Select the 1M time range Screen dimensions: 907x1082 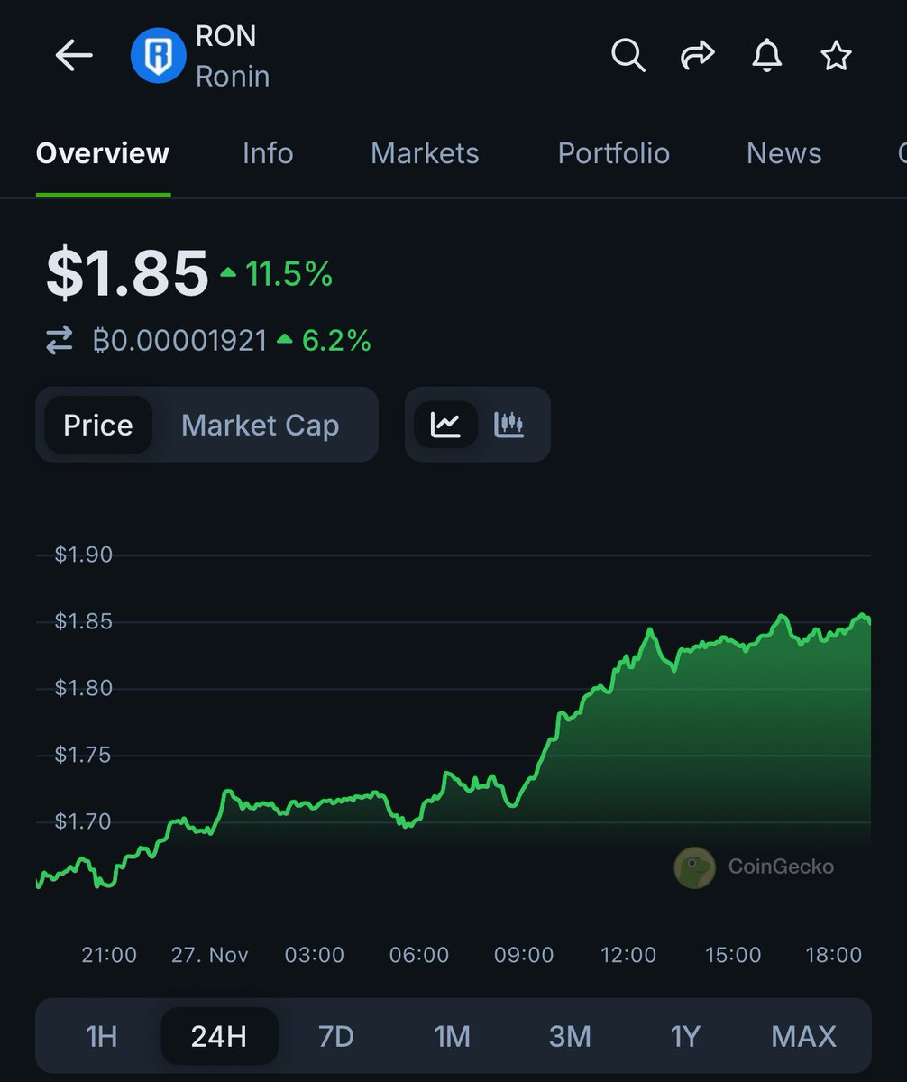[x=453, y=1036]
